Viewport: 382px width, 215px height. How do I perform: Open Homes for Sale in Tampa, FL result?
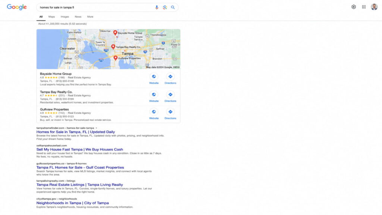click(x=75, y=132)
